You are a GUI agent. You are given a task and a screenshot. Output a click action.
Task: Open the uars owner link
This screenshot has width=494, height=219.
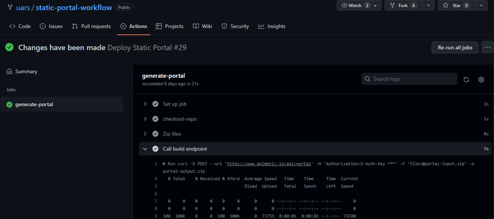[23, 7]
